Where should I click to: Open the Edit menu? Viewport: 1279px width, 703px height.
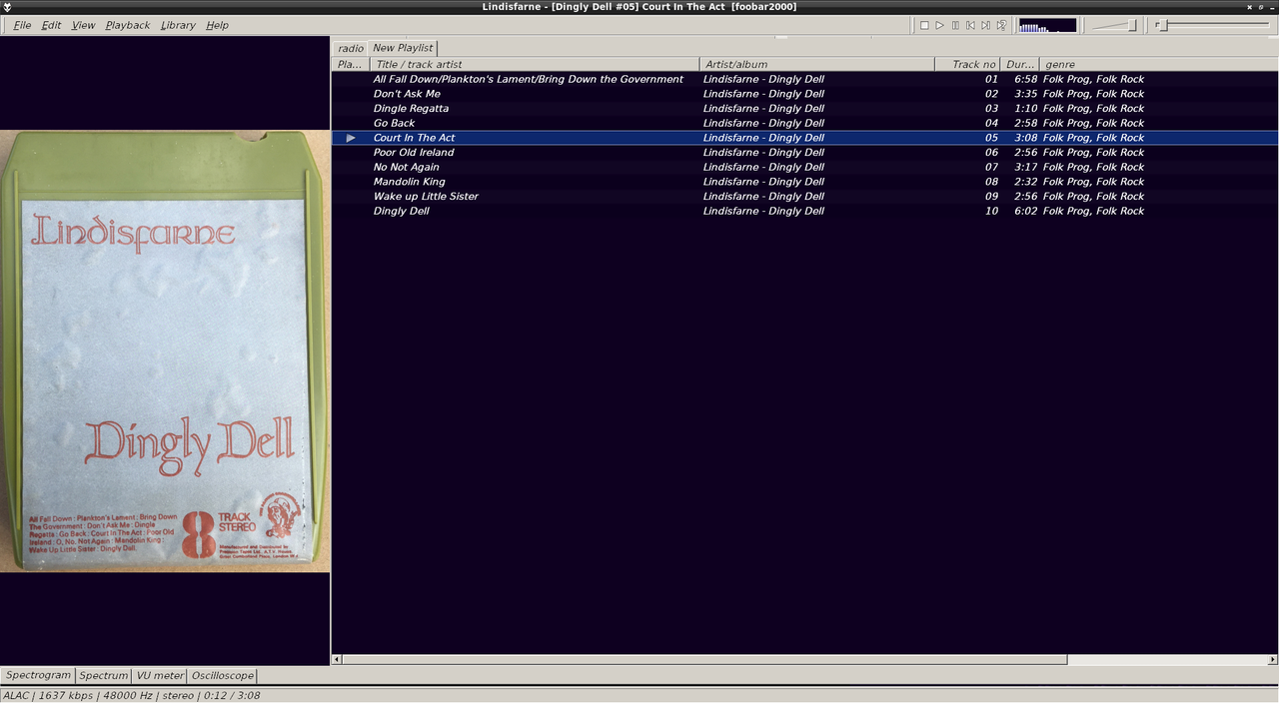[51, 25]
